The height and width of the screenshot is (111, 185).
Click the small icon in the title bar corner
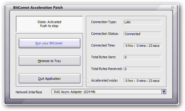point(173,7)
